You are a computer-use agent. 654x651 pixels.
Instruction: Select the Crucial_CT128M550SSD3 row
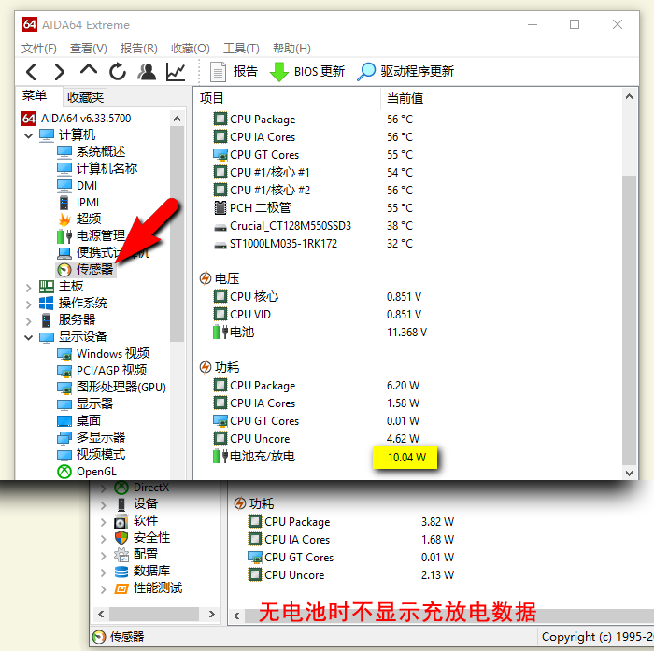pos(313,226)
